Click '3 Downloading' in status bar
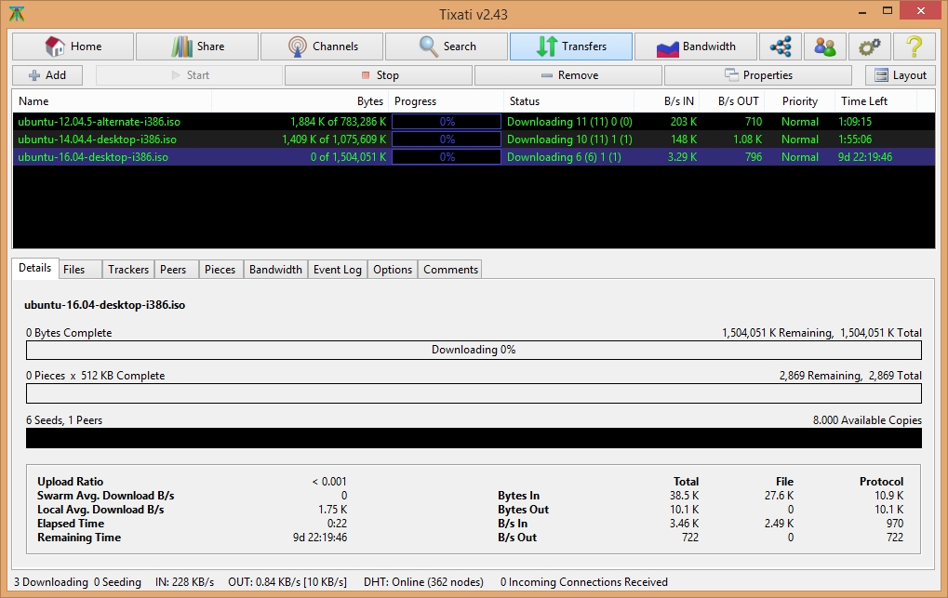 (x=51, y=581)
